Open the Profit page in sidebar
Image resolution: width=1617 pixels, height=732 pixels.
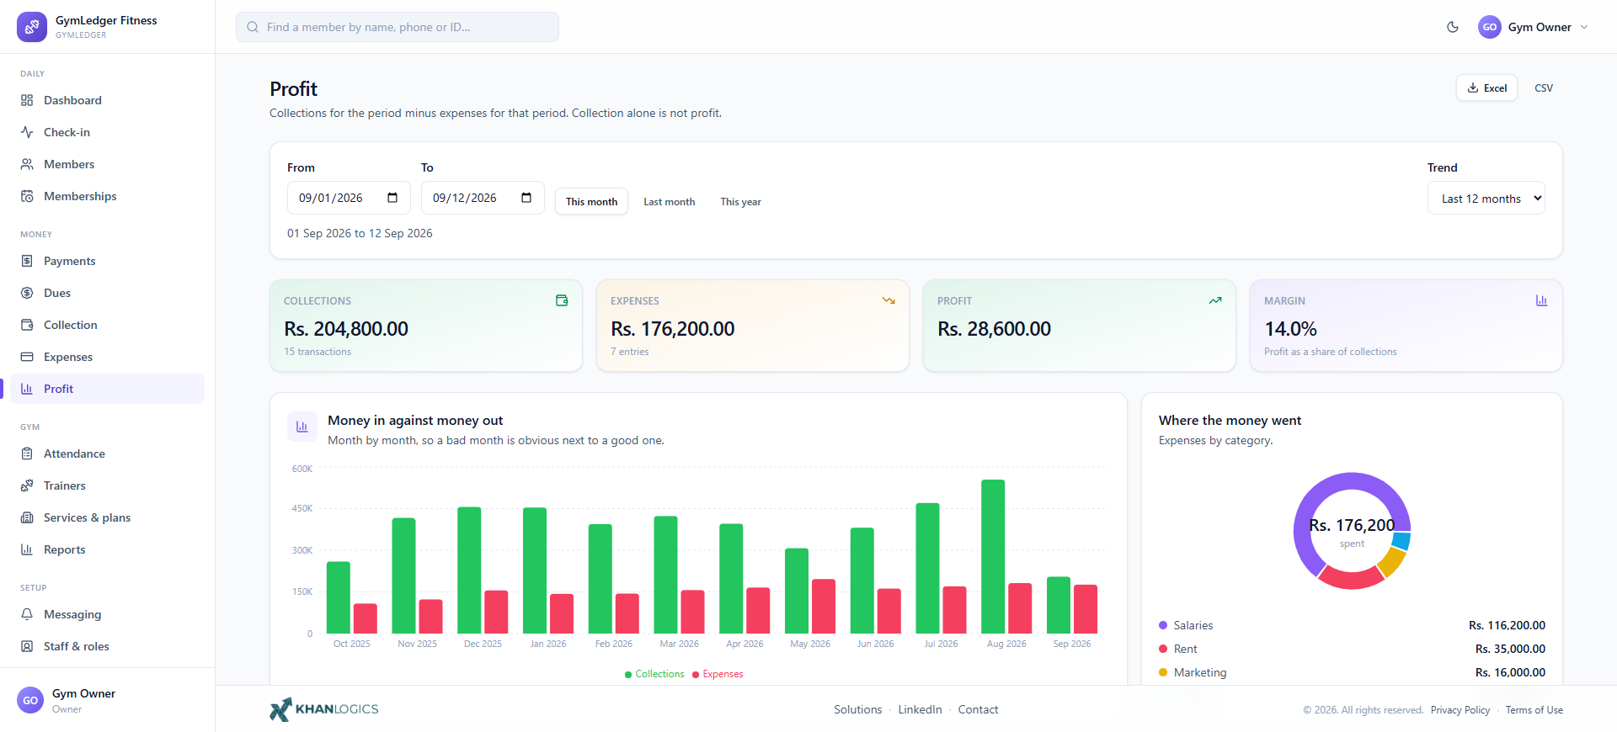tap(108, 389)
